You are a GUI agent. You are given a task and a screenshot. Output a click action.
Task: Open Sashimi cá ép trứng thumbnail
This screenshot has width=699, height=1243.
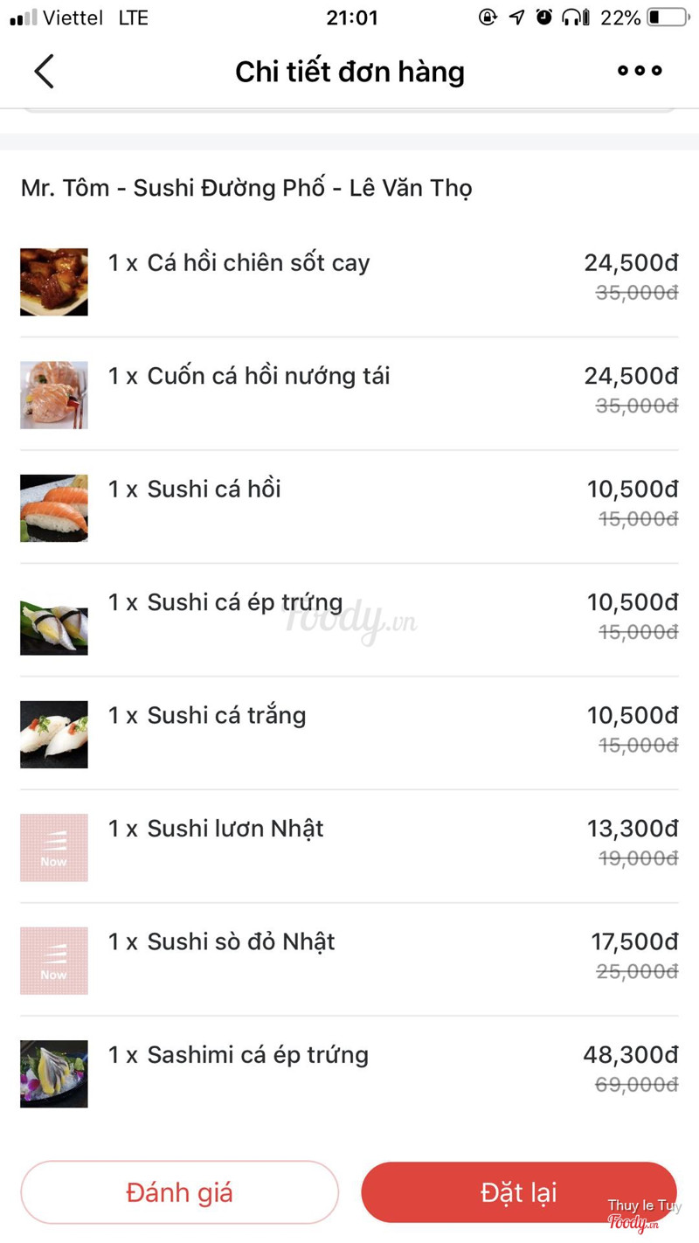click(x=54, y=1073)
